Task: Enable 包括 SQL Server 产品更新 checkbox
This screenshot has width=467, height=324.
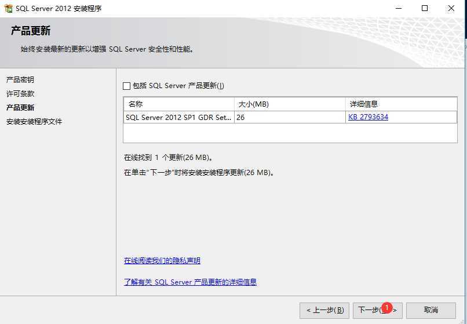Action: [x=126, y=86]
